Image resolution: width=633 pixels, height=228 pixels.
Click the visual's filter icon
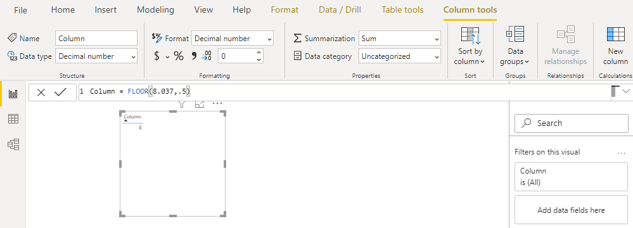[182, 104]
